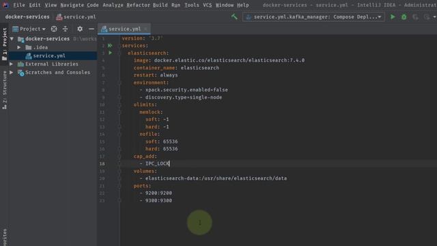Image resolution: width=437 pixels, height=246 pixels.
Task: Click the double-arrow deploy gutter icon on services line
Action: point(111,46)
